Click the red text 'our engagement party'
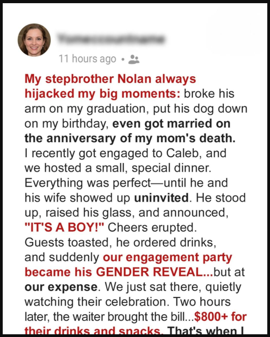 167,258
